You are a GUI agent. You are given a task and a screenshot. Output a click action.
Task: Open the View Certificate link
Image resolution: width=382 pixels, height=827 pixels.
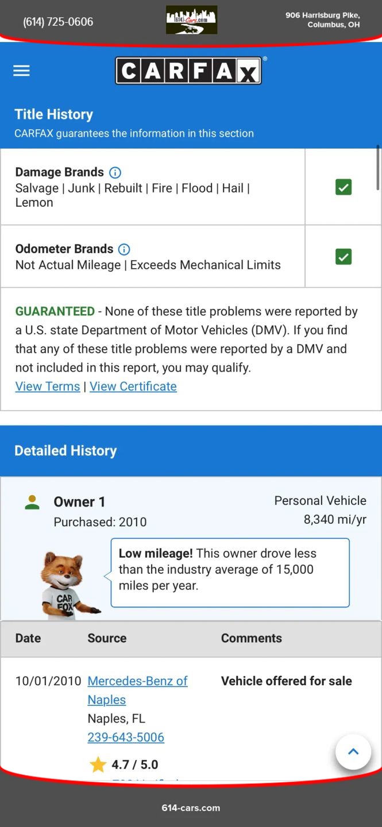[133, 387]
